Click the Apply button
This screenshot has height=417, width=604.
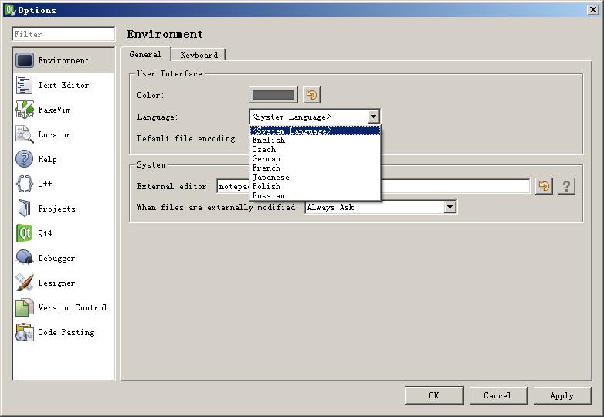tap(562, 395)
